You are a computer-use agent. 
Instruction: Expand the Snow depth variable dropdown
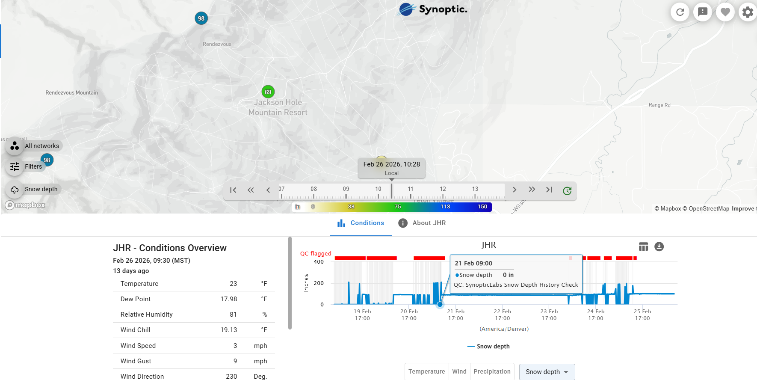547,372
